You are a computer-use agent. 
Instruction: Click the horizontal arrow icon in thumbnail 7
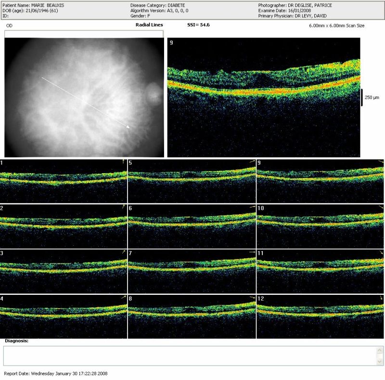(x=252, y=252)
